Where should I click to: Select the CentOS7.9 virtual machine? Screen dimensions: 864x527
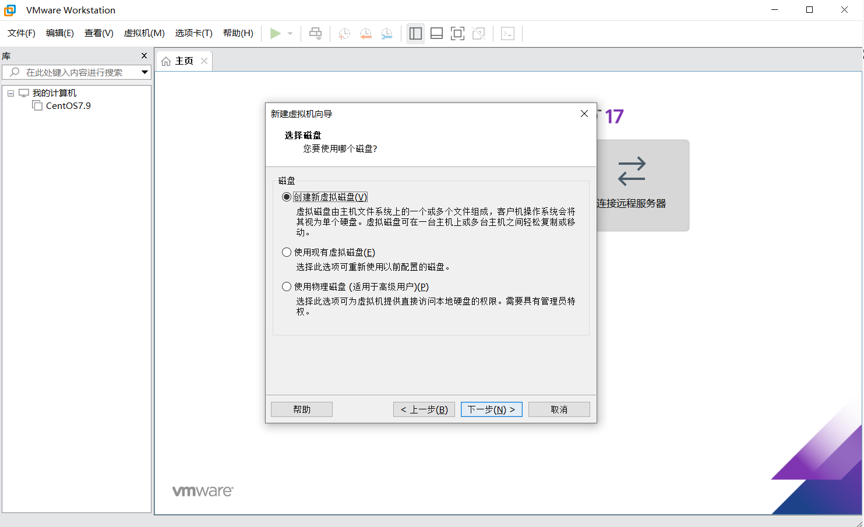coord(68,106)
